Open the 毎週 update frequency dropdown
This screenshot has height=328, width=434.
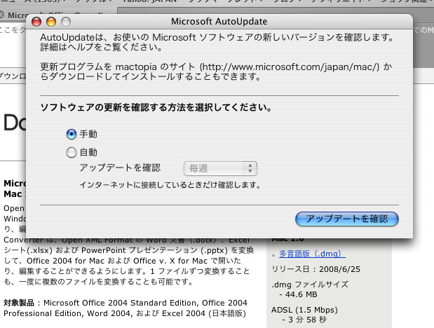[220, 168]
